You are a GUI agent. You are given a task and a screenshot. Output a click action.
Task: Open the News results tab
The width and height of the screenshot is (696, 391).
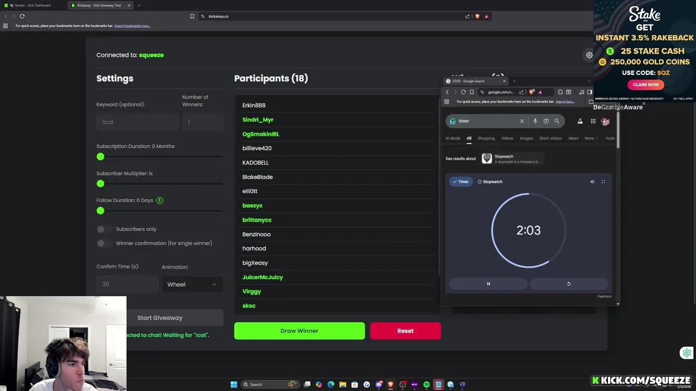573,138
